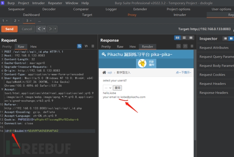Select Repeater sub-tab 1
This screenshot has width=234, height=157.
3,21
